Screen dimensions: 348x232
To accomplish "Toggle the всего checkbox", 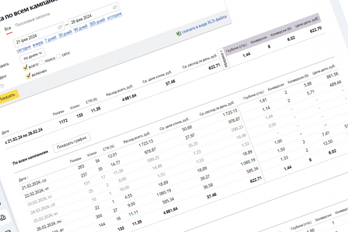I will click(25, 68).
